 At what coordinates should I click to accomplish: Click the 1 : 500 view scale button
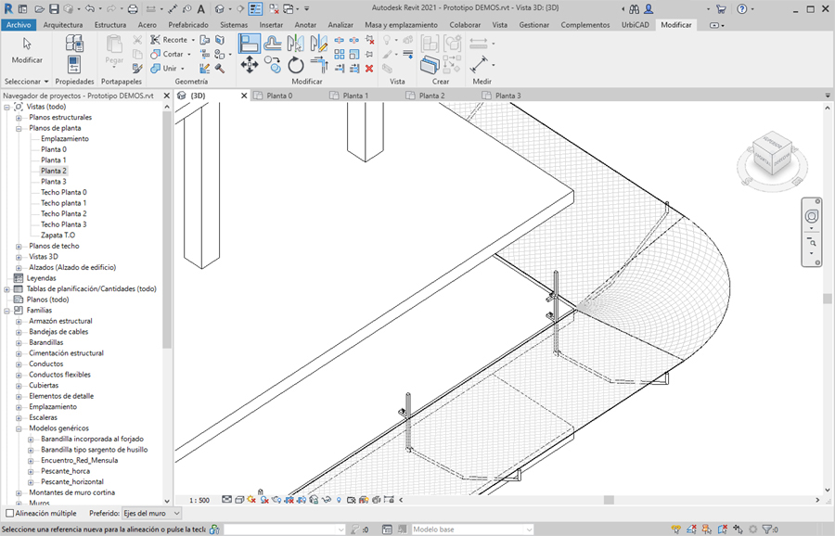point(199,500)
